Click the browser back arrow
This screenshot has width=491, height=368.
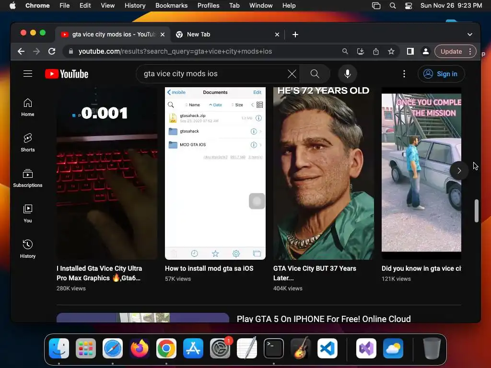coord(21,51)
